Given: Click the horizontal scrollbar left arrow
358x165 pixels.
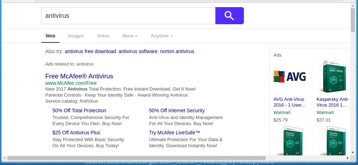Looking at the screenshot, I should (x=5, y=158).
